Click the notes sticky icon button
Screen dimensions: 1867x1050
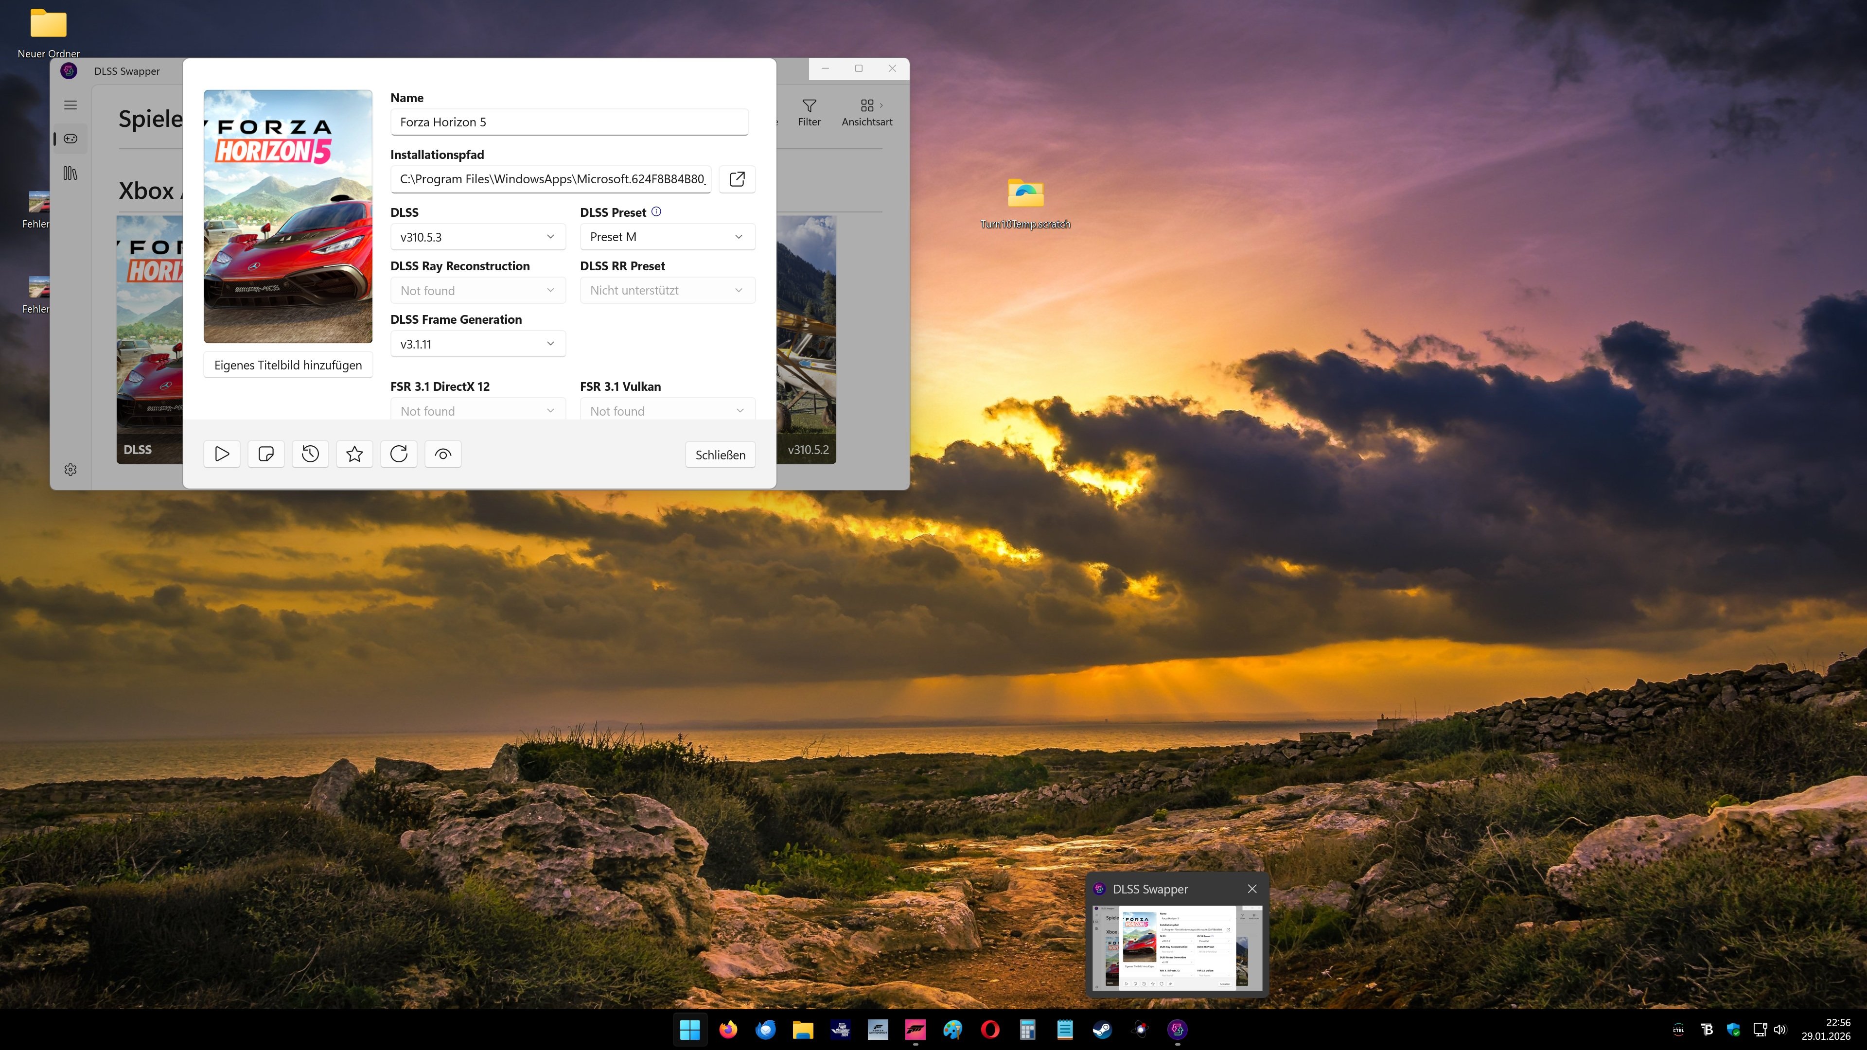pyautogui.click(x=266, y=455)
